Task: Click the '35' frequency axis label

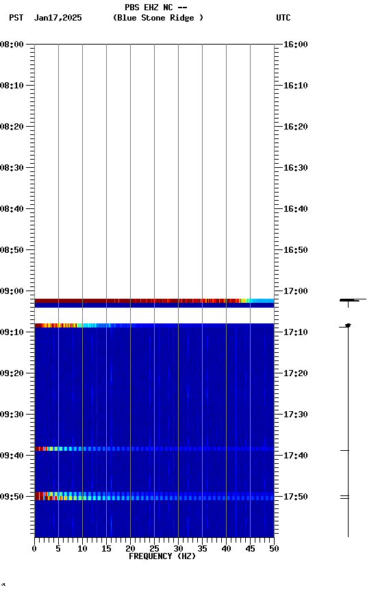Action: tap(202, 549)
